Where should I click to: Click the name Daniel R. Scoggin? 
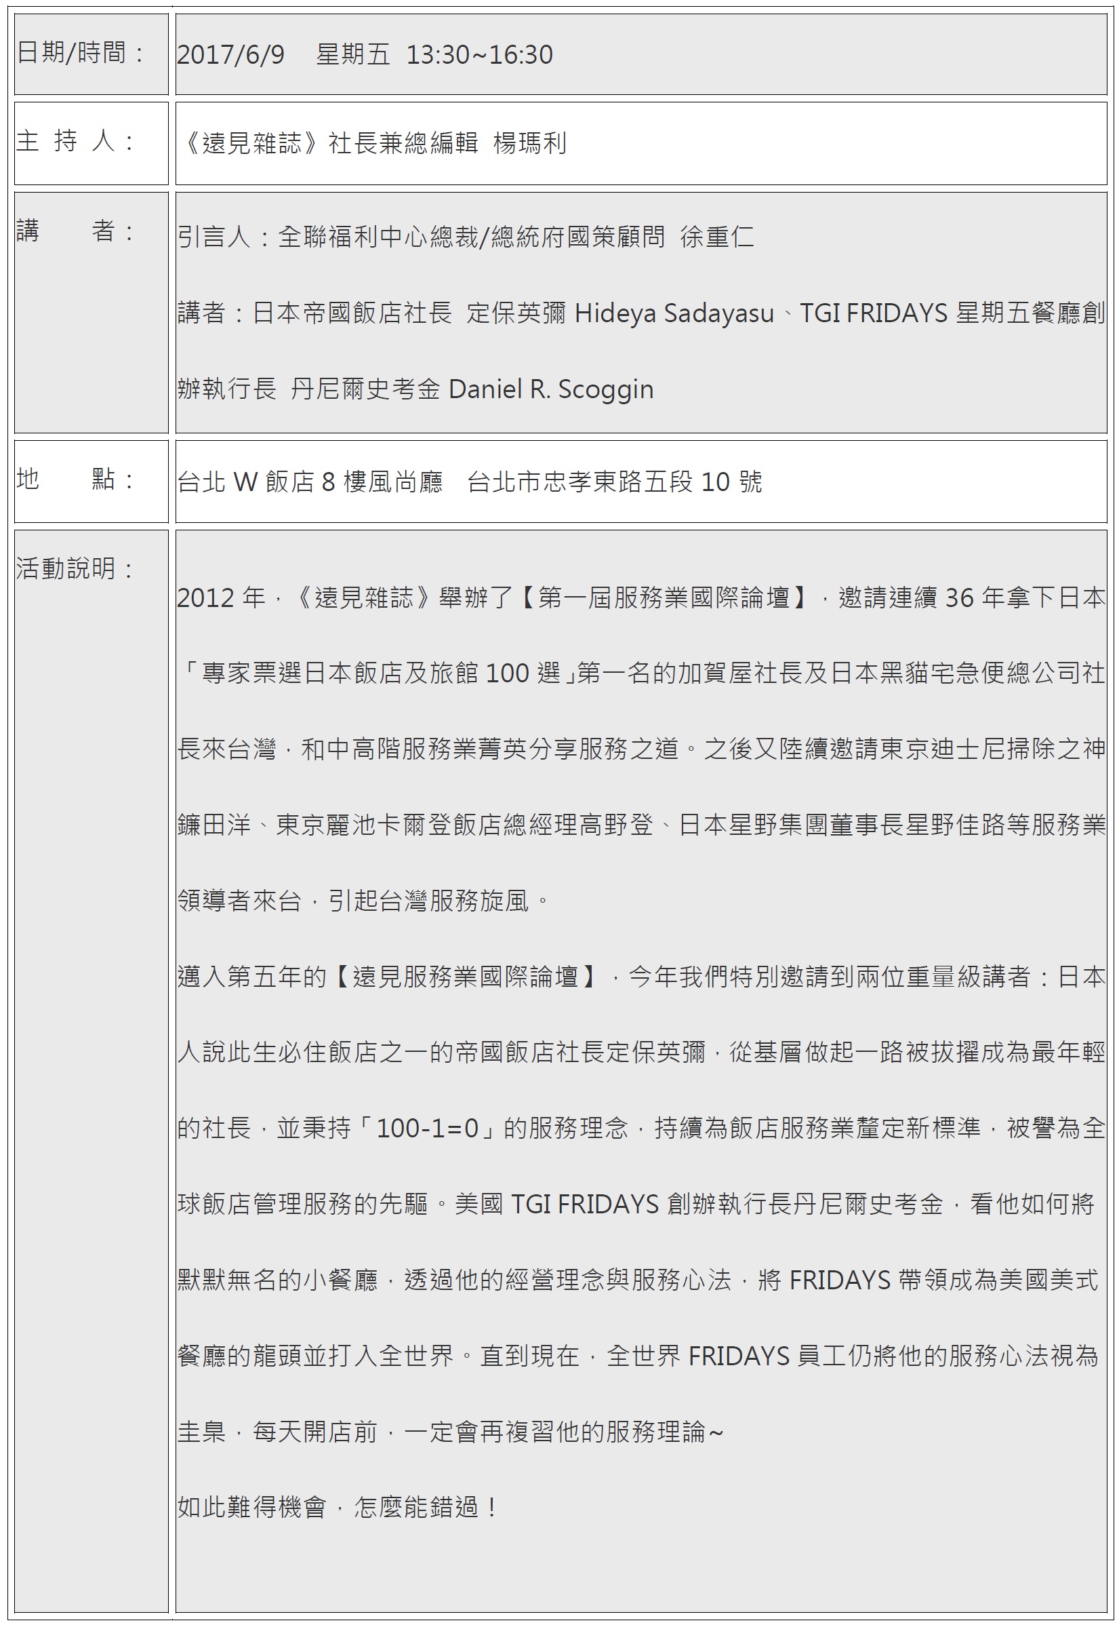pyautogui.click(x=550, y=389)
